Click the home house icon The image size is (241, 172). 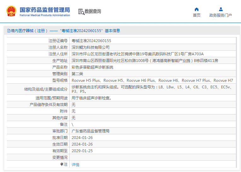pyautogui.click(x=197, y=9)
